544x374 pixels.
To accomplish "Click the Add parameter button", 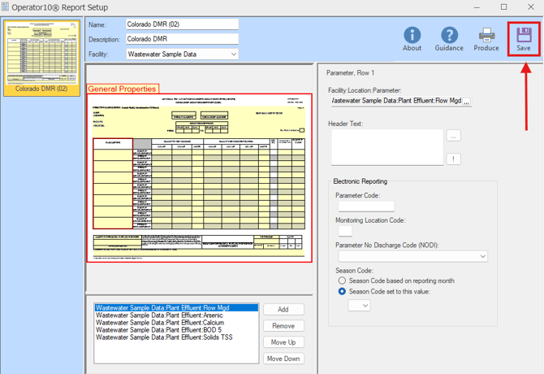I will pos(283,310).
